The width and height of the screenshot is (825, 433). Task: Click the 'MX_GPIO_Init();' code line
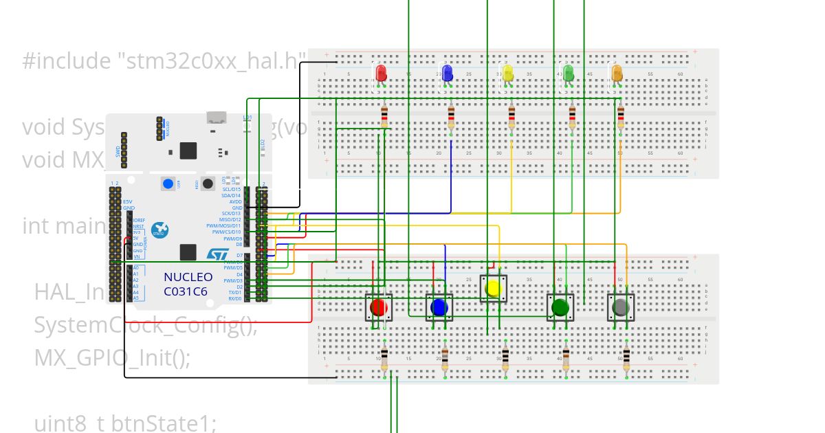point(112,357)
